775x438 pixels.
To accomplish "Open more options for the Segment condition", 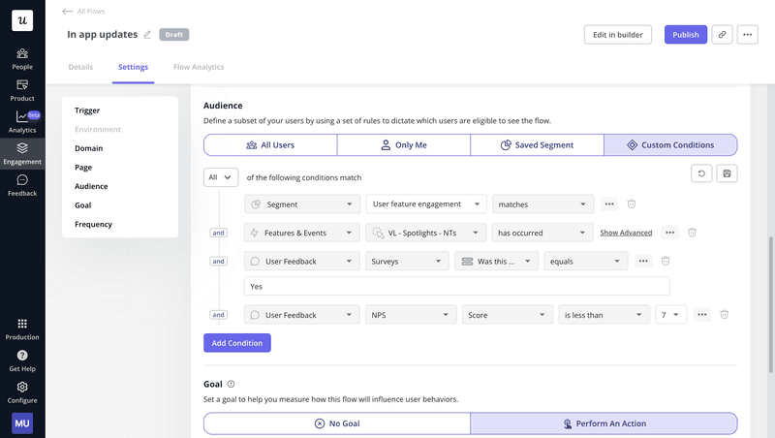I will (609, 203).
